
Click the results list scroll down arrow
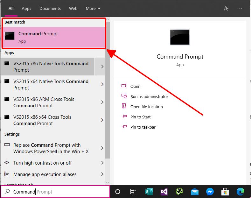[108, 183]
